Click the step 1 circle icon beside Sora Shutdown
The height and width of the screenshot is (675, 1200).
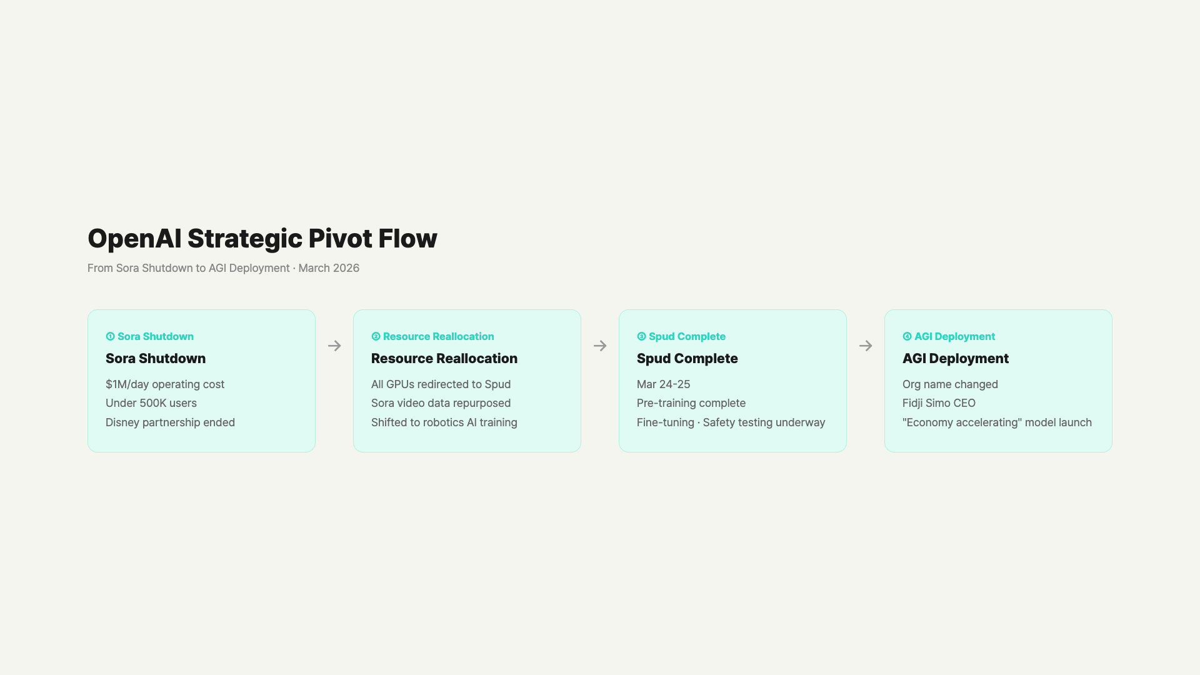(x=110, y=336)
